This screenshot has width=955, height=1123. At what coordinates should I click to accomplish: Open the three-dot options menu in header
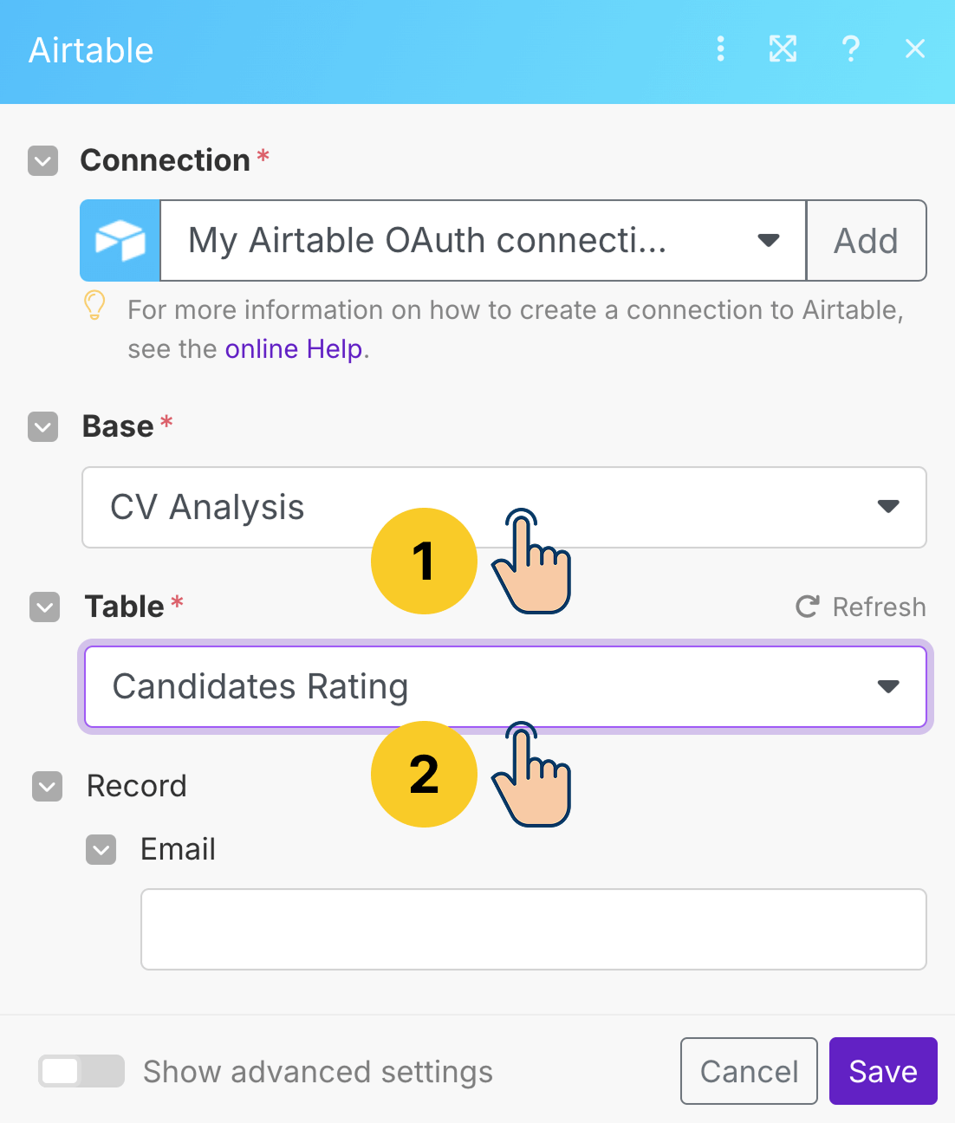(x=720, y=49)
